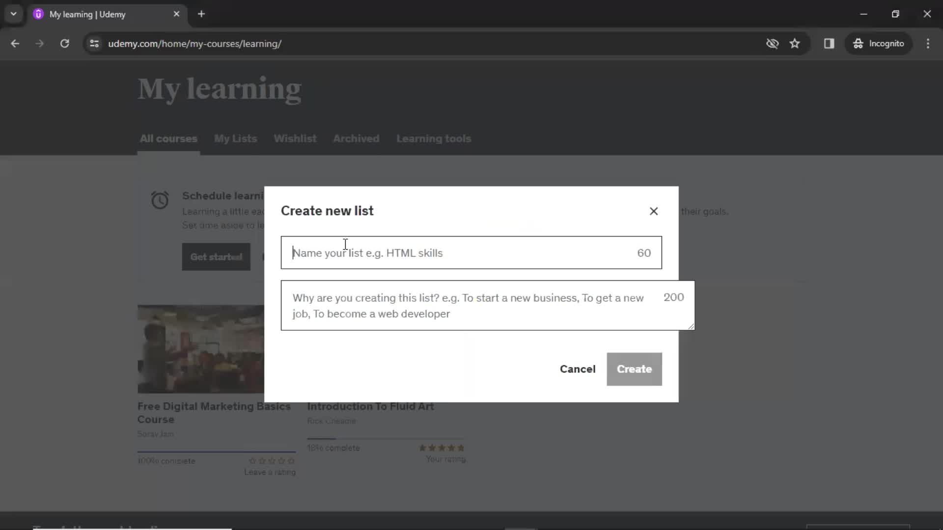Click the list name input field

point(471,252)
